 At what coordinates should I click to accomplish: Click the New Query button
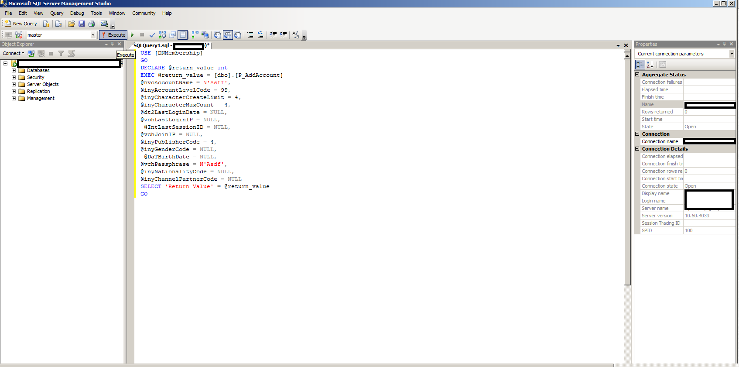point(21,24)
